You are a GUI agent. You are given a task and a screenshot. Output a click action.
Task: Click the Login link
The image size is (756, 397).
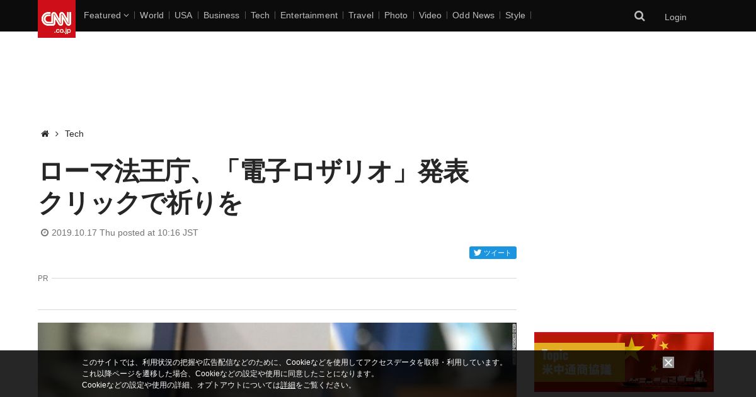(x=675, y=17)
